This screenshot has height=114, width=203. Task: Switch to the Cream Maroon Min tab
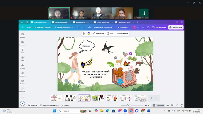click(x=103, y=22)
